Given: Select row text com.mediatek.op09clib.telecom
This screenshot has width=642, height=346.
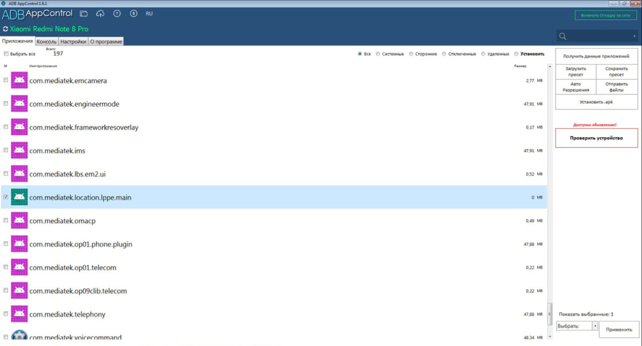Looking at the screenshot, I should (78, 291).
